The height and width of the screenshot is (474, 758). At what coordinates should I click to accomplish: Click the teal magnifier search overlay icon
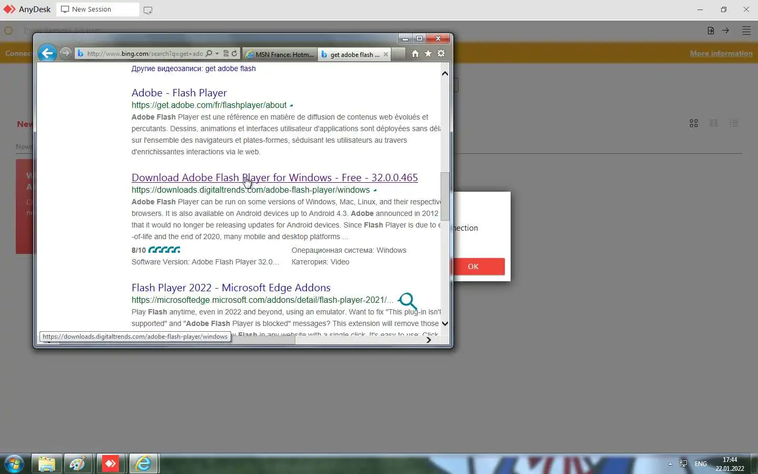(x=407, y=301)
